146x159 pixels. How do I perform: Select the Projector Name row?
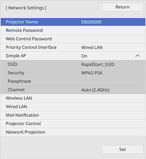pyautogui.click(x=73, y=22)
